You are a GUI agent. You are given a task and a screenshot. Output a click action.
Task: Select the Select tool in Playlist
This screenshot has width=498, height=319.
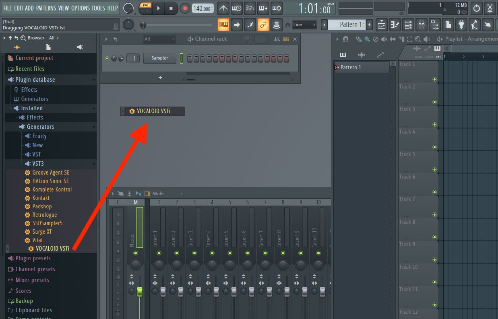tap(409, 39)
